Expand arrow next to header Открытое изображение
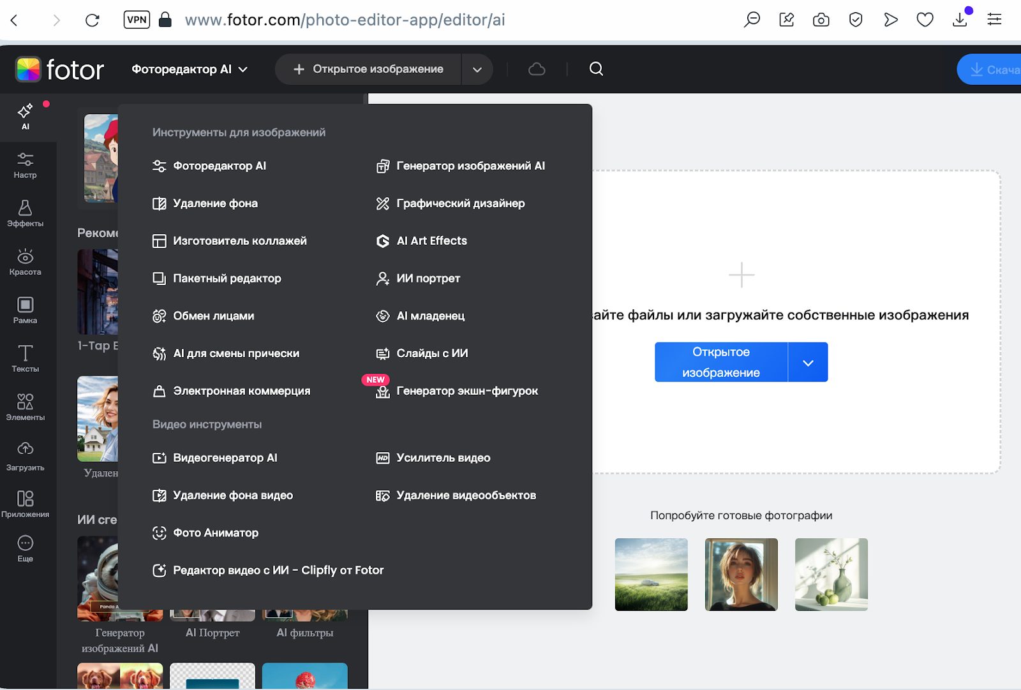Screen dimensions: 1021x690 pos(477,70)
